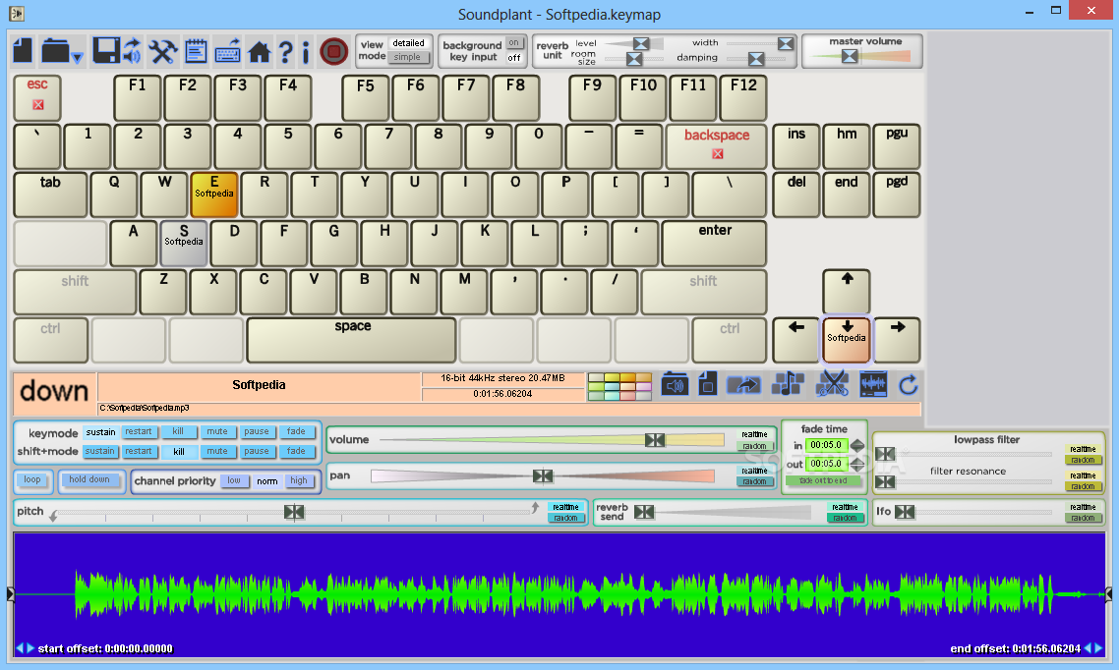
Task: Set view mode to simple
Action: pos(407,57)
